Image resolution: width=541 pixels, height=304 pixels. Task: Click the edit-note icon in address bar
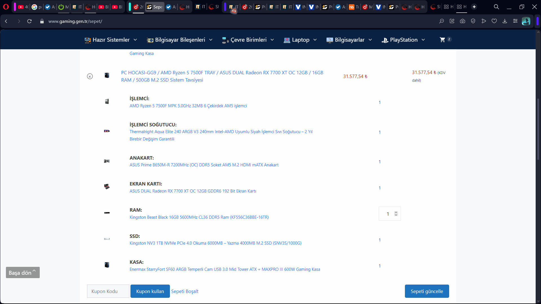coord(452,21)
